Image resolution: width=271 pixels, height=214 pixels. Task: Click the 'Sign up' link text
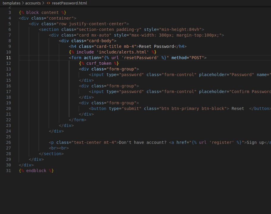pos(255,142)
